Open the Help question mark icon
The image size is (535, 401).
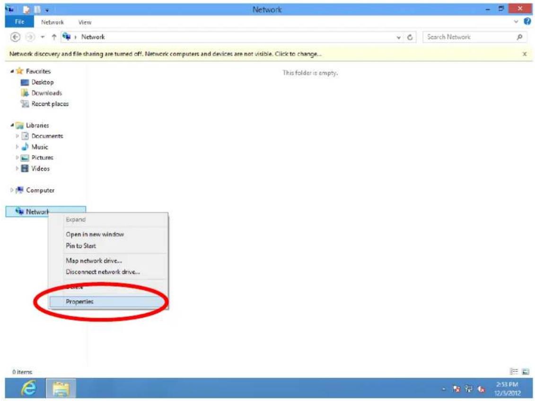pyautogui.click(x=527, y=21)
